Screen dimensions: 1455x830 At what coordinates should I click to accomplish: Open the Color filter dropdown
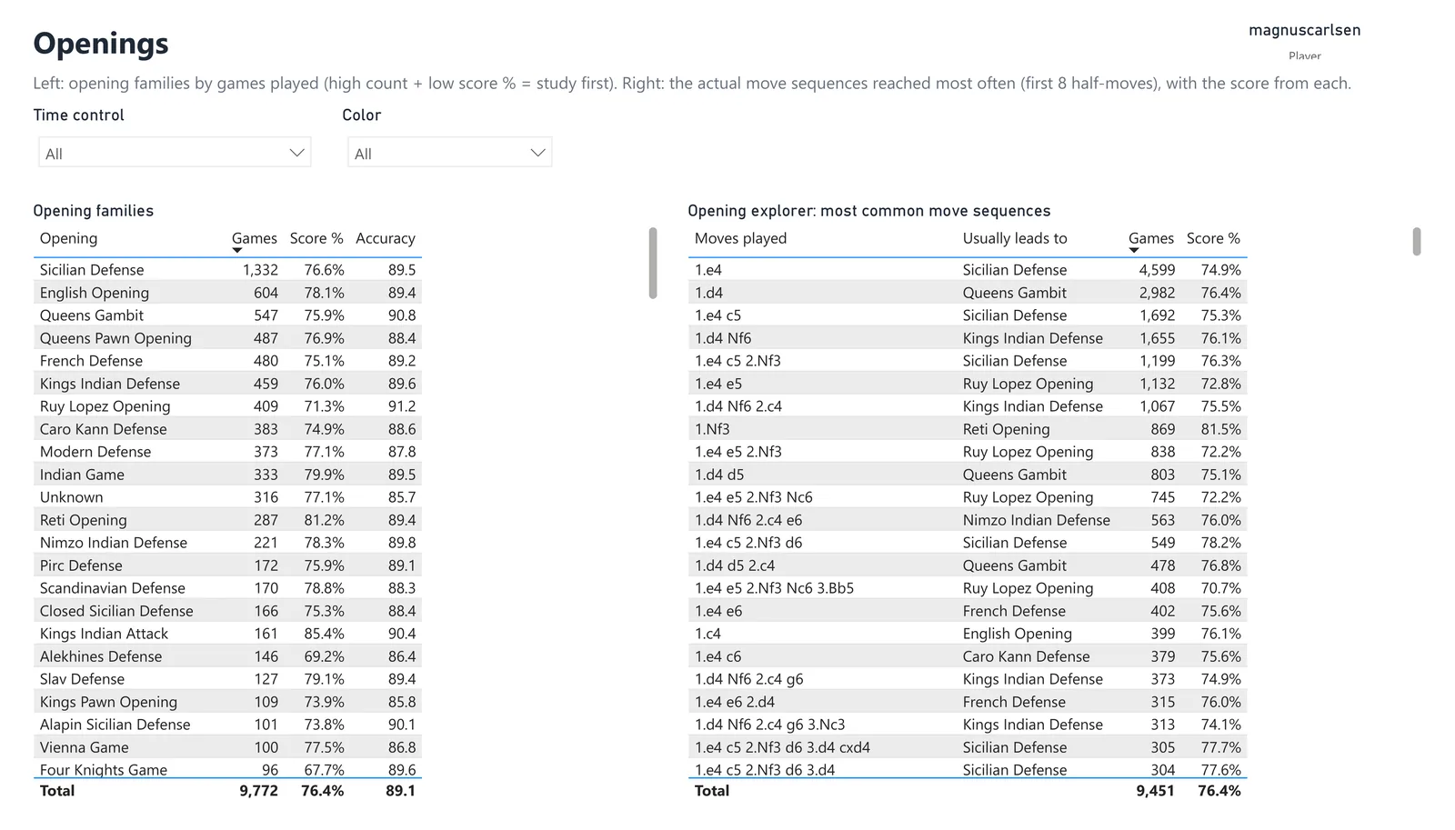point(449,153)
